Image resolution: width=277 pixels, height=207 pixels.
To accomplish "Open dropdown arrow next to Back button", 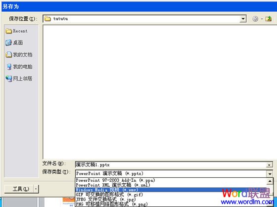I will [262, 19].
